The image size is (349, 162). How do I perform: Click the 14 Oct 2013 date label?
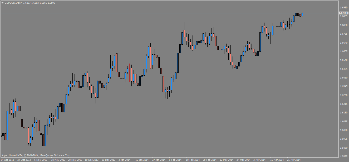pyautogui.click(x=7, y=160)
